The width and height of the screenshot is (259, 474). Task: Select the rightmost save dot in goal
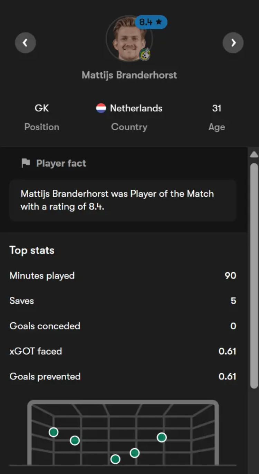tap(162, 437)
